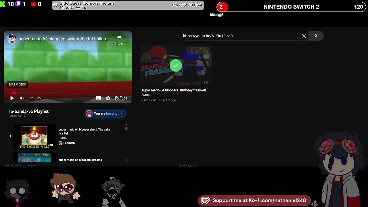Click the playlist scrollbar thumb
The height and width of the screenshot is (207, 368).
click(126, 128)
